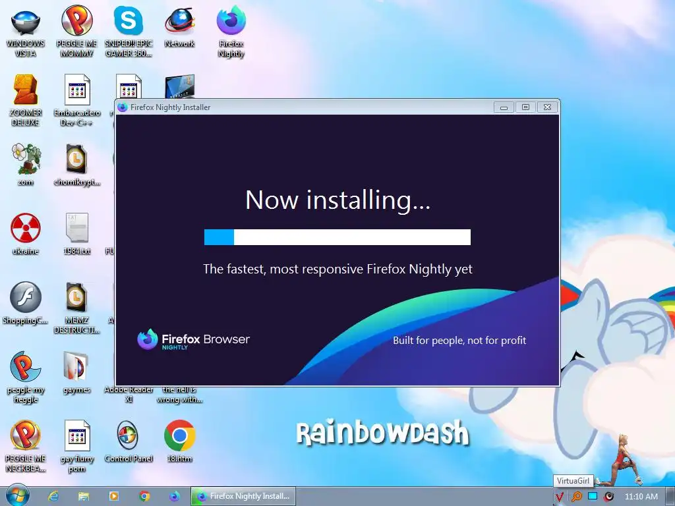Click the "the hell is wrong with..." label

coord(179,394)
